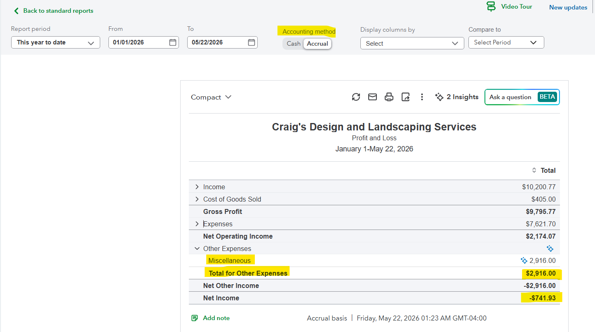Switch accounting method to Cash
595x332 pixels.
(x=294, y=44)
